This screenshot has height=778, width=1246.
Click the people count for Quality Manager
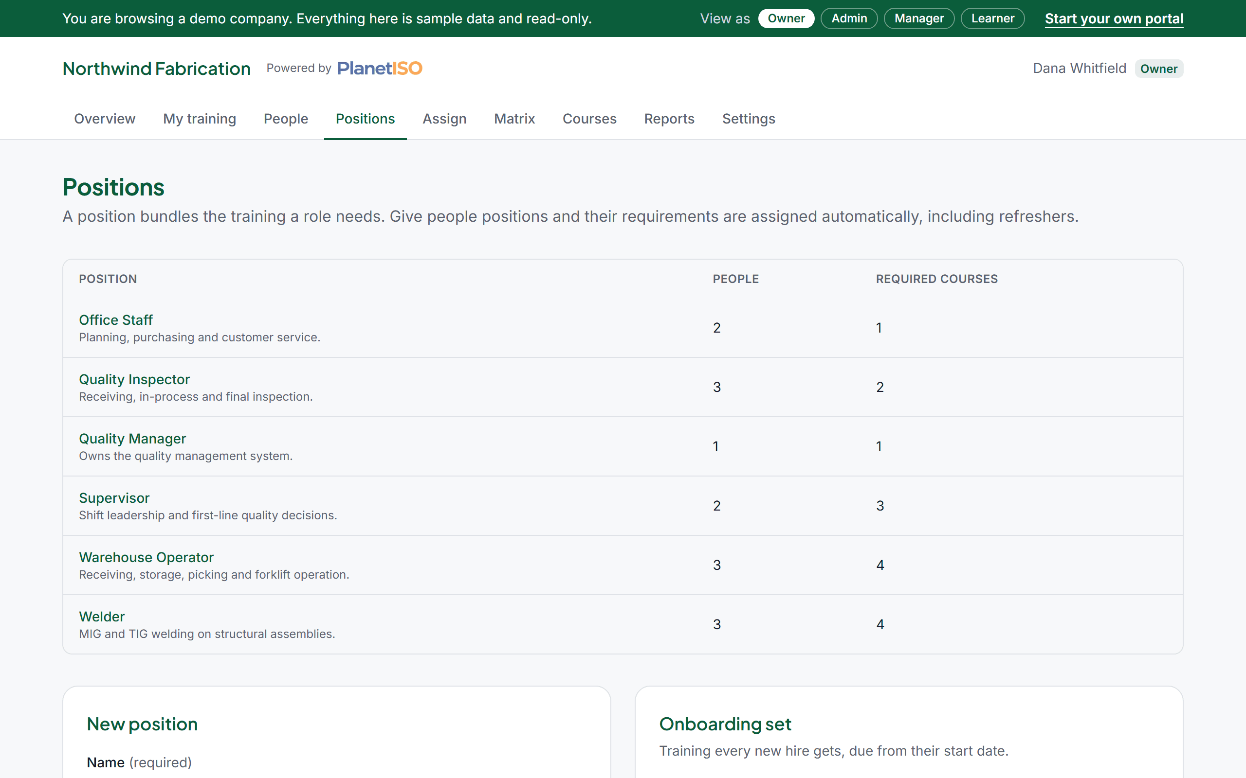tap(715, 446)
